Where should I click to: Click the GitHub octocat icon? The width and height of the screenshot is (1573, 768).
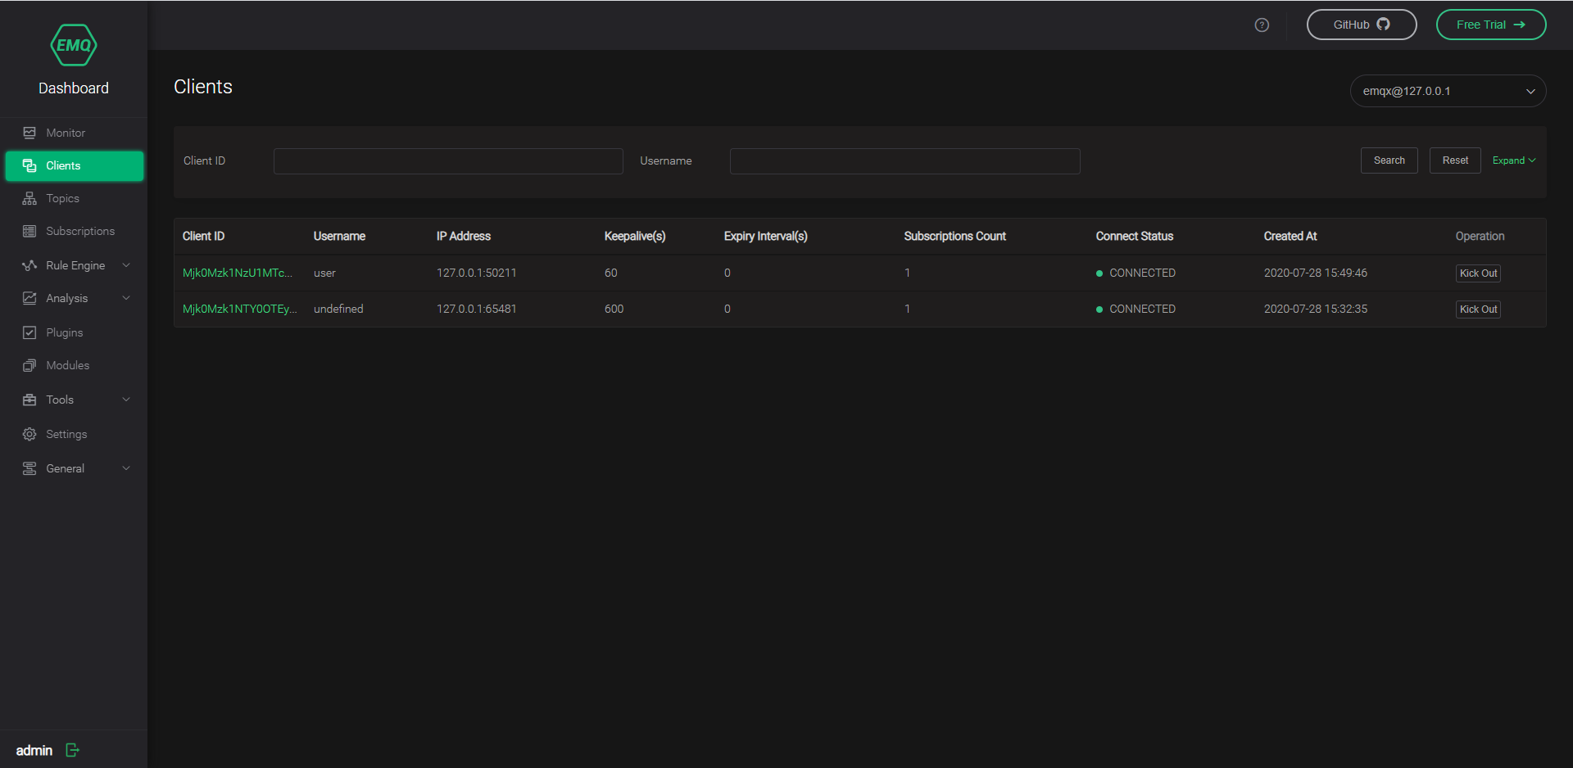[x=1383, y=24]
